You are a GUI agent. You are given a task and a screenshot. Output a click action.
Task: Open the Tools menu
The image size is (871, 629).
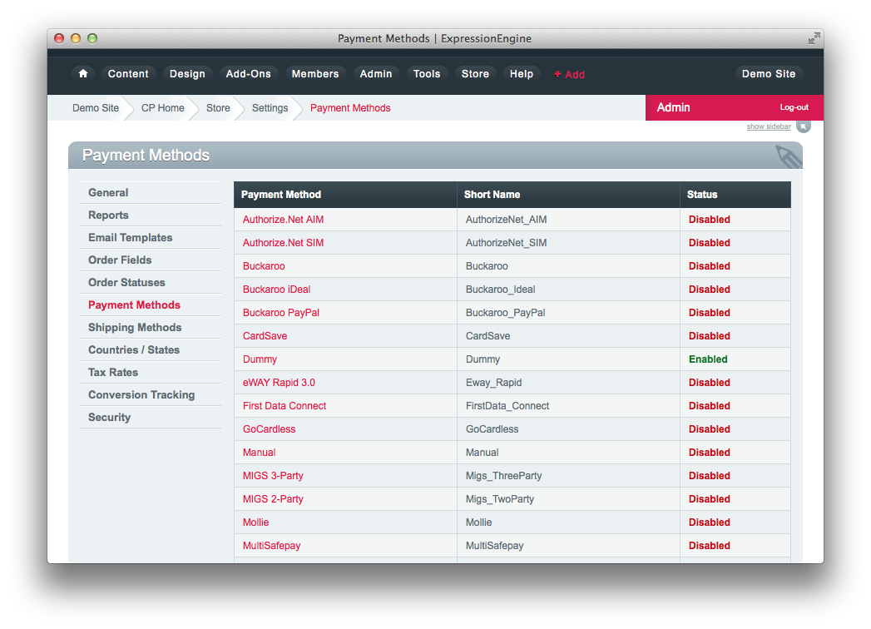[x=427, y=74]
